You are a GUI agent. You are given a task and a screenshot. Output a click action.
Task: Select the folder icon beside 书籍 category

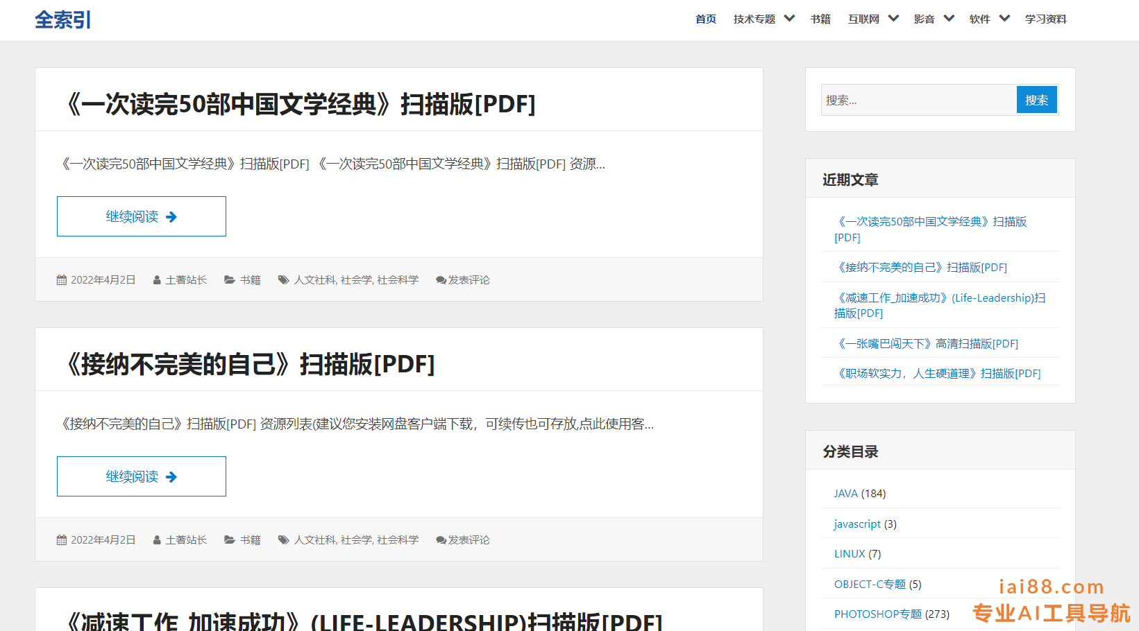point(229,279)
